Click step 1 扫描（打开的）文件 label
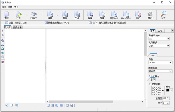This screenshot has height=112, width=175. tap(16, 23)
